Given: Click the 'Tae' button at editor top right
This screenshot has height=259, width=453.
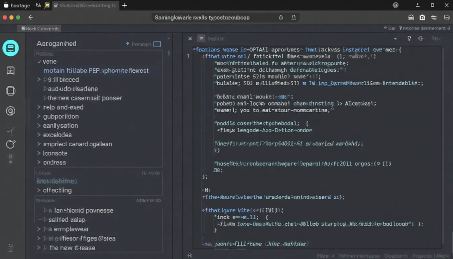Looking at the screenshot, I should 436,38.
